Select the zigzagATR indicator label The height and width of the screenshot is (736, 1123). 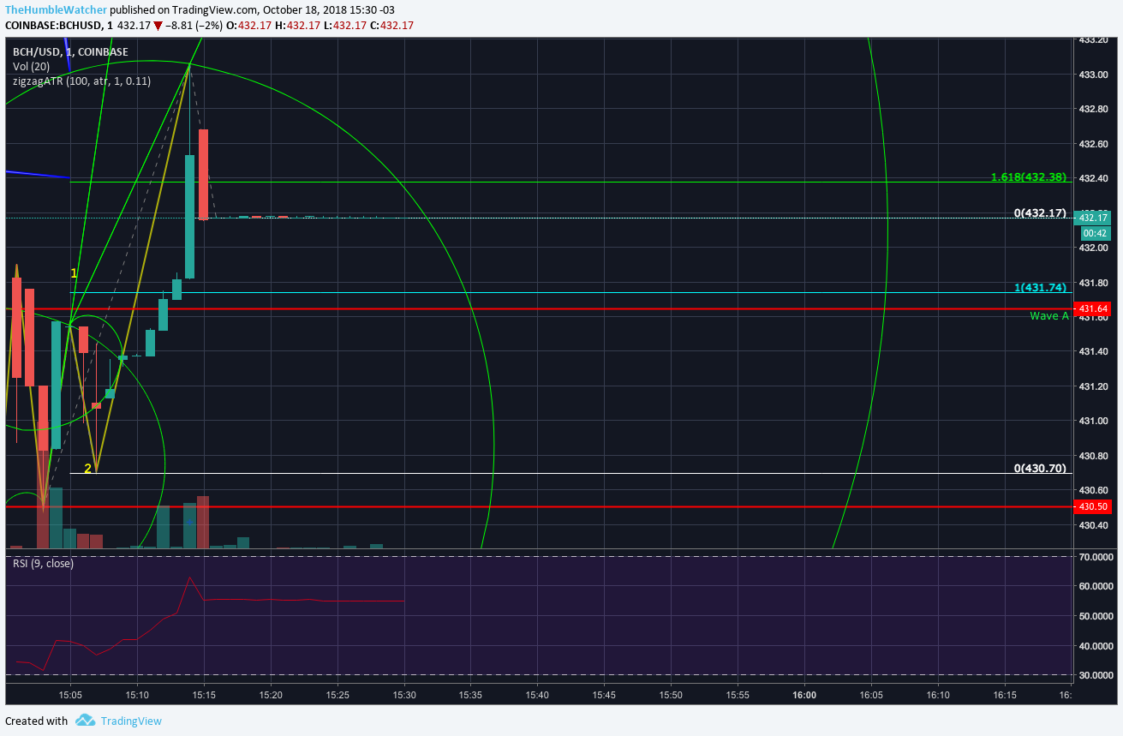coord(81,81)
